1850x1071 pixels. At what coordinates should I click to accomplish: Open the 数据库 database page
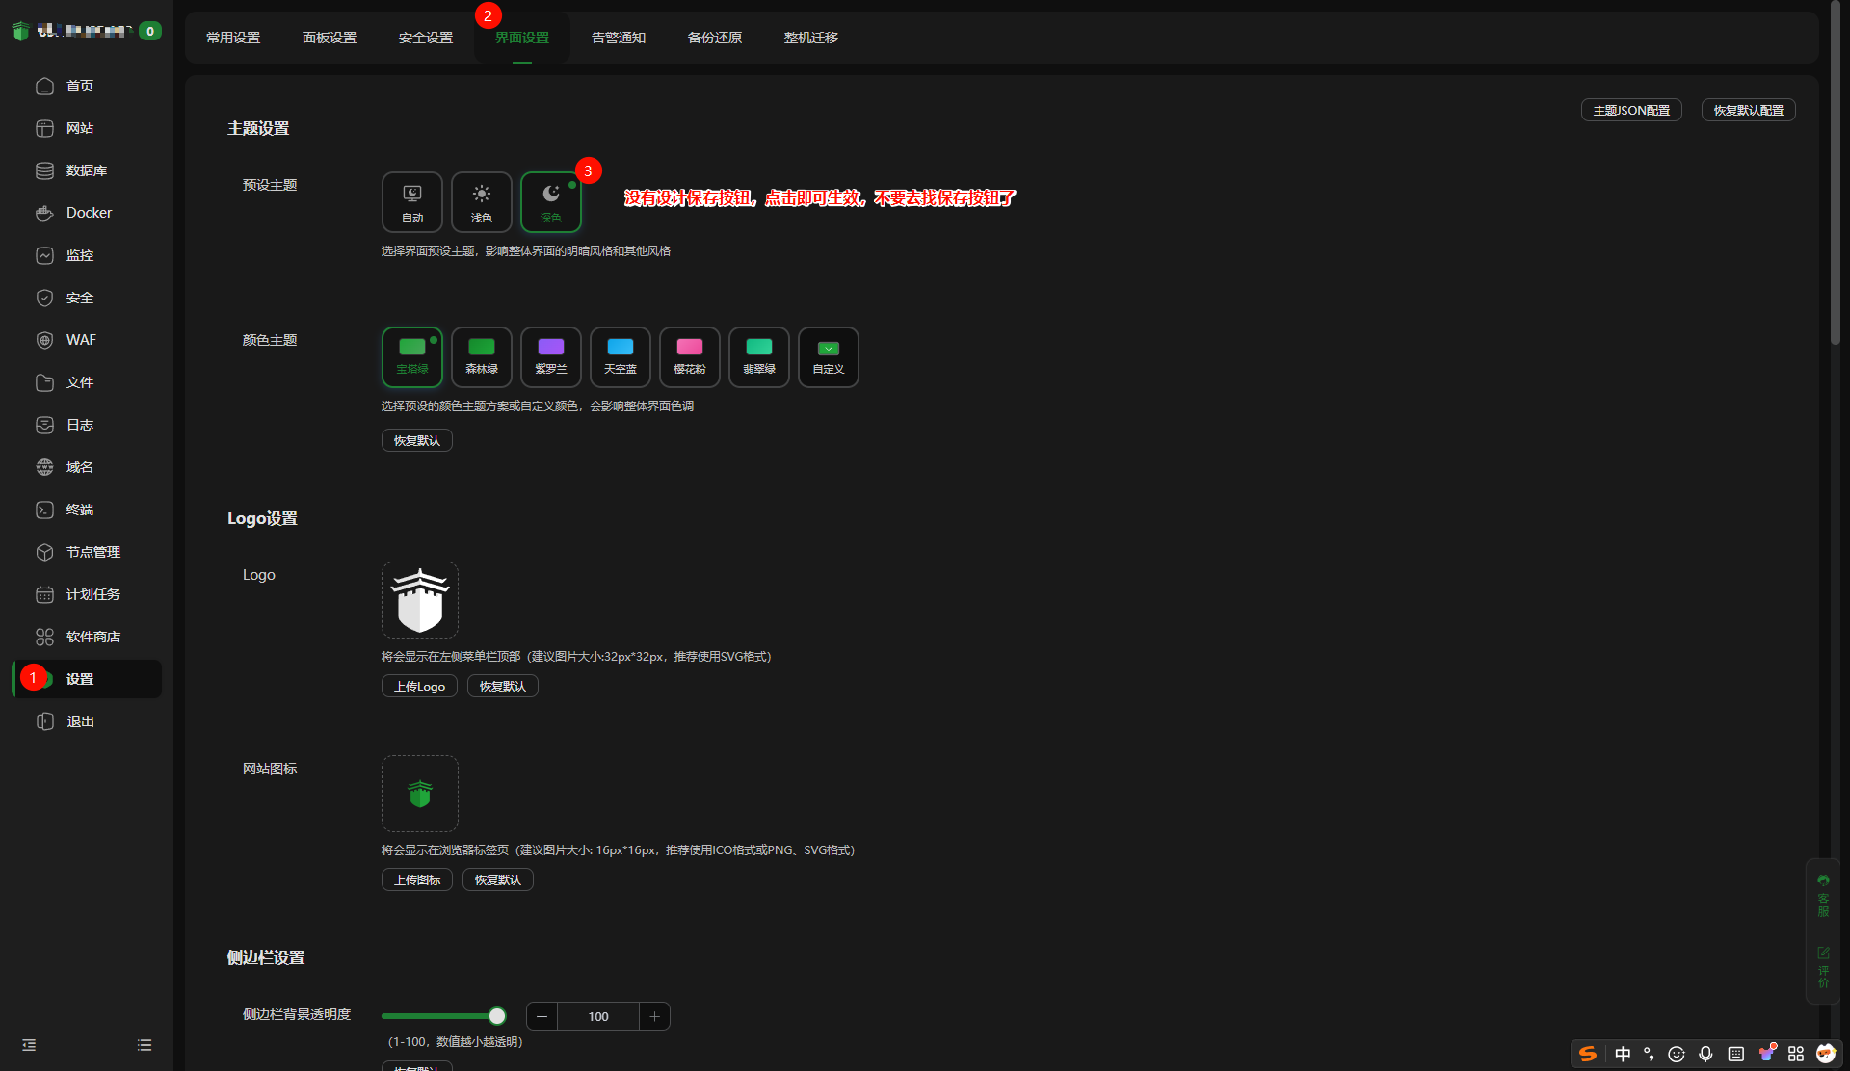[x=86, y=170]
